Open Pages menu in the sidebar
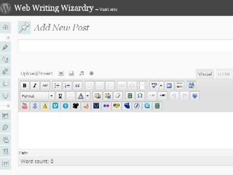The height and width of the screenshot is (175, 233). (5, 83)
